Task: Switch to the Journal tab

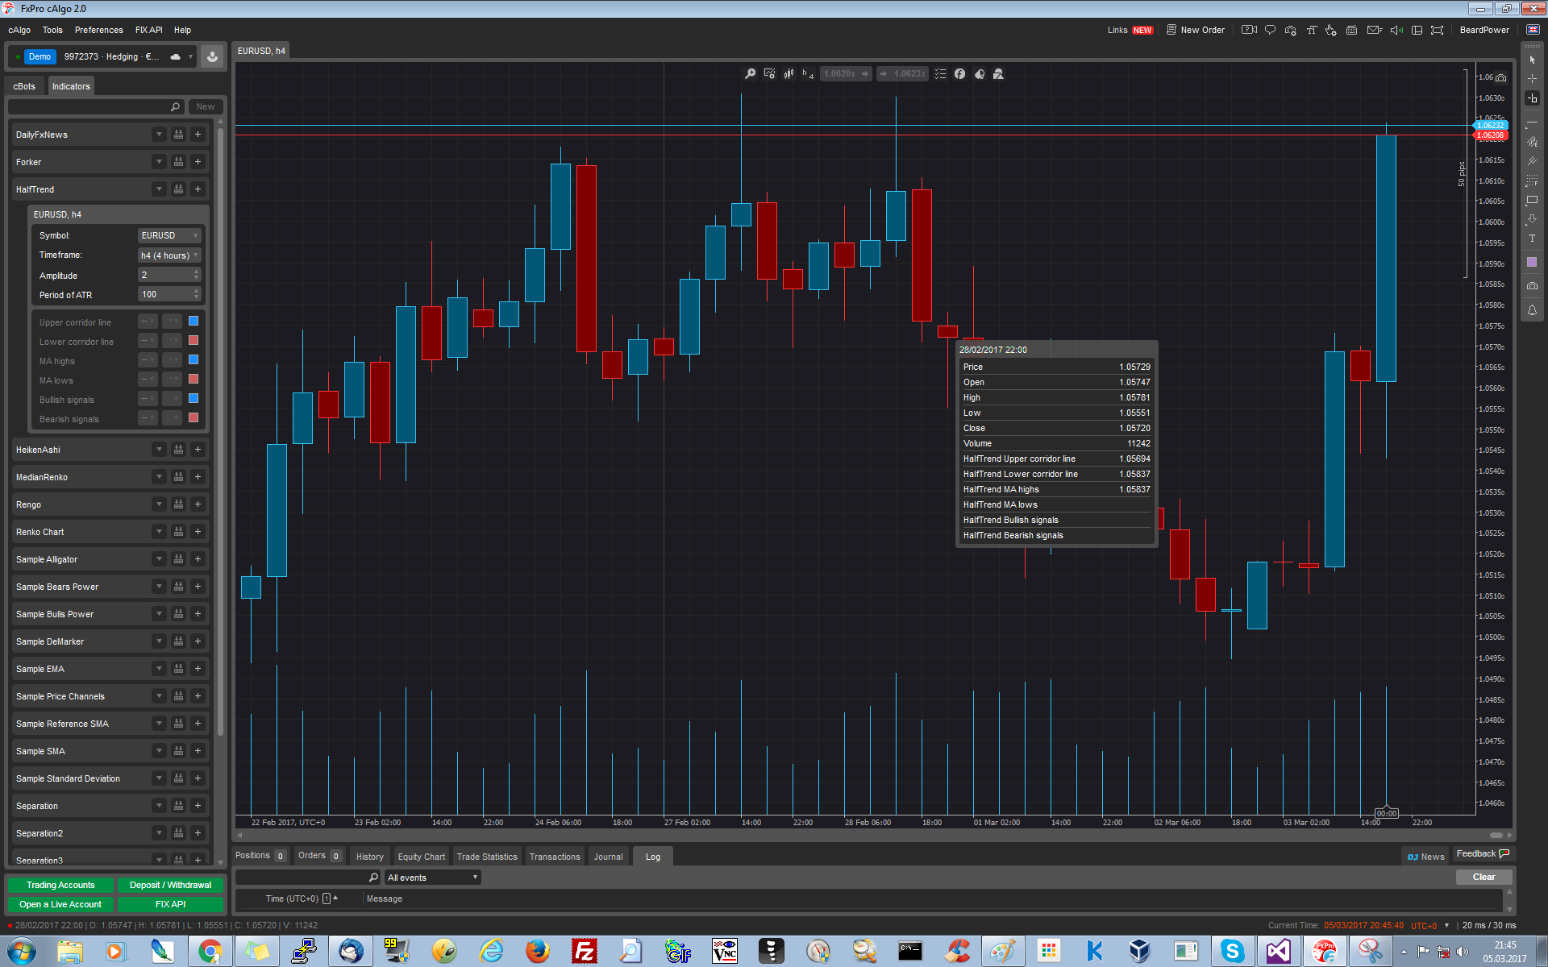Action: pyautogui.click(x=609, y=857)
